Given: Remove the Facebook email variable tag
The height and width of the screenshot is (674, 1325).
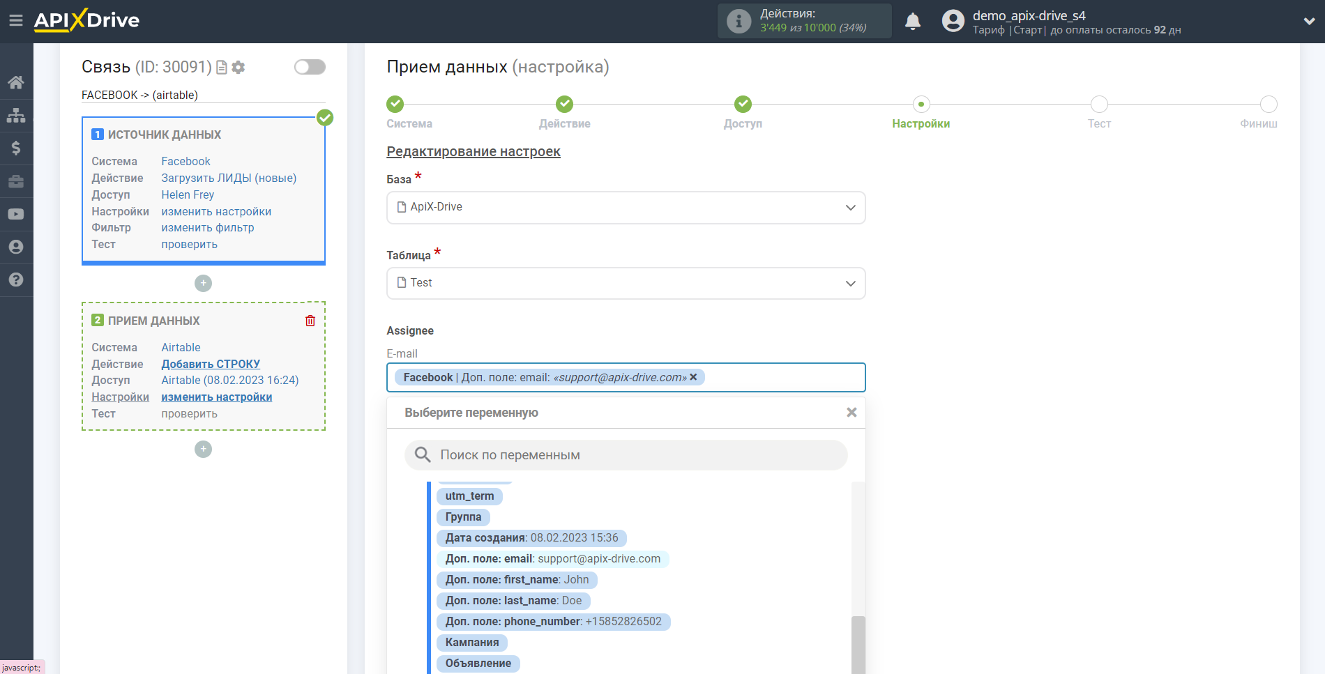Looking at the screenshot, I should click(693, 377).
